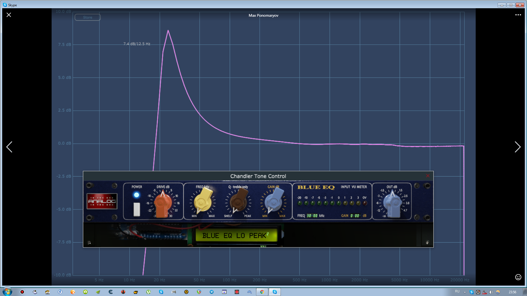Open the NVIDIA green taskbar icon

pyautogui.click(x=98, y=292)
